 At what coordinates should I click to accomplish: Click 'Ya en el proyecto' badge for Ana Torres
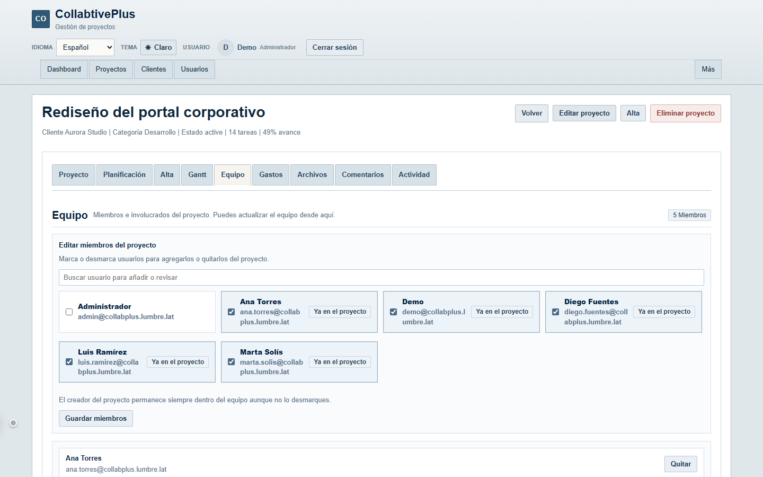340,312
